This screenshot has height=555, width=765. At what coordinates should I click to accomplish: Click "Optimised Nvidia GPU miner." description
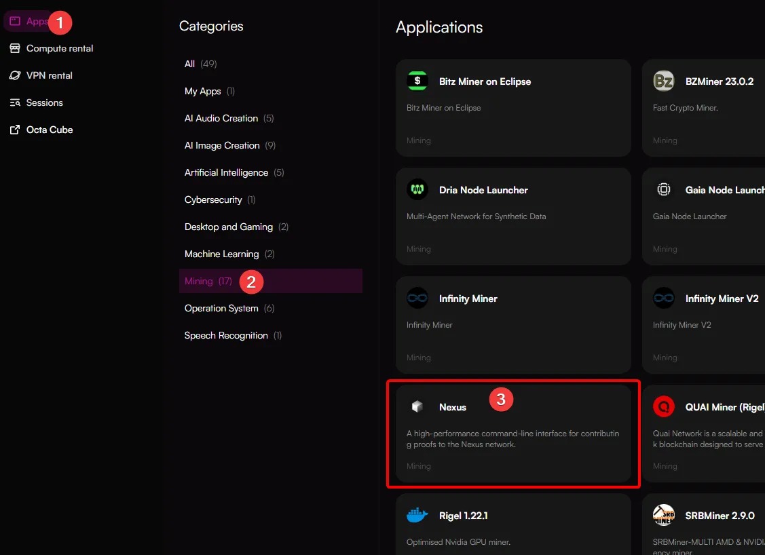[x=459, y=542]
